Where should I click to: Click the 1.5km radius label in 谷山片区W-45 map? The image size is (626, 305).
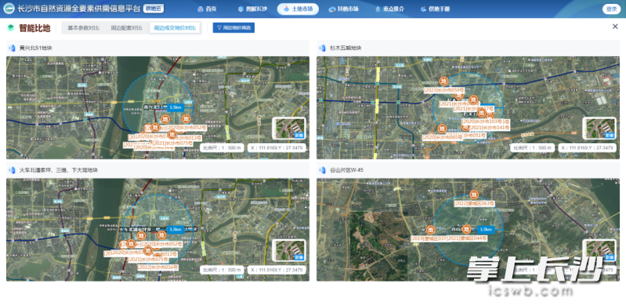486,229
